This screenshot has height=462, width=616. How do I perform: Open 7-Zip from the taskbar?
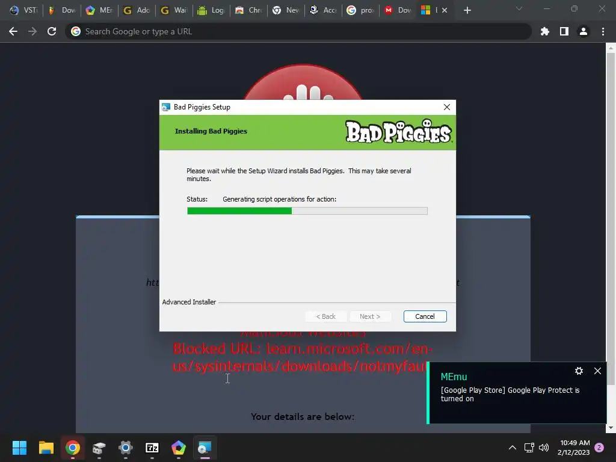point(152,448)
